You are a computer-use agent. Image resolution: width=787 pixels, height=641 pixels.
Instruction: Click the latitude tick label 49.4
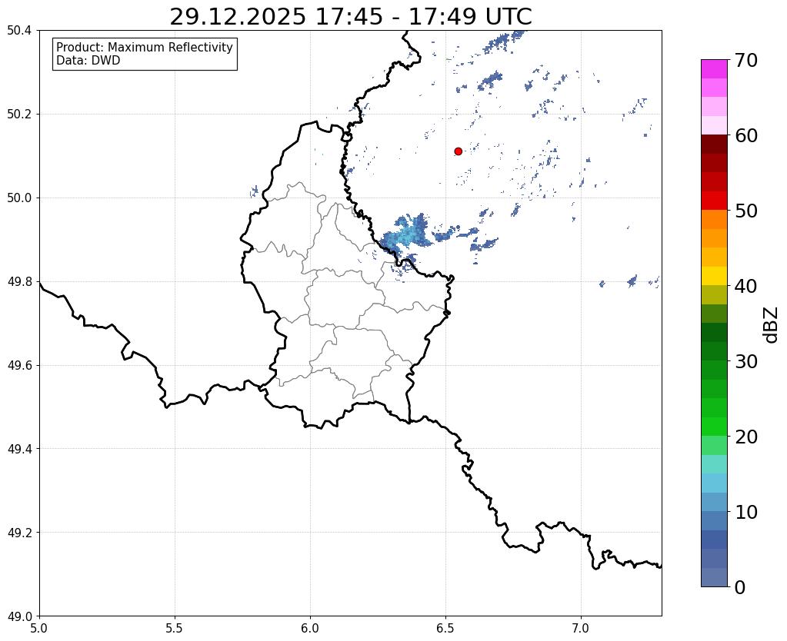[19, 449]
